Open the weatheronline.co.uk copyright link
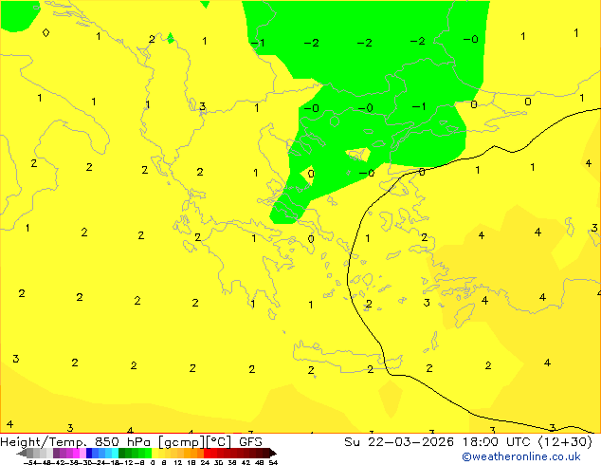 (x=521, y=456)
